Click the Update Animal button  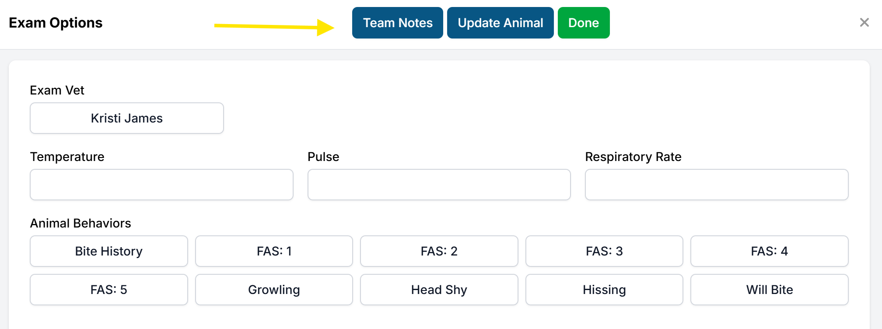tap(500, 23)
